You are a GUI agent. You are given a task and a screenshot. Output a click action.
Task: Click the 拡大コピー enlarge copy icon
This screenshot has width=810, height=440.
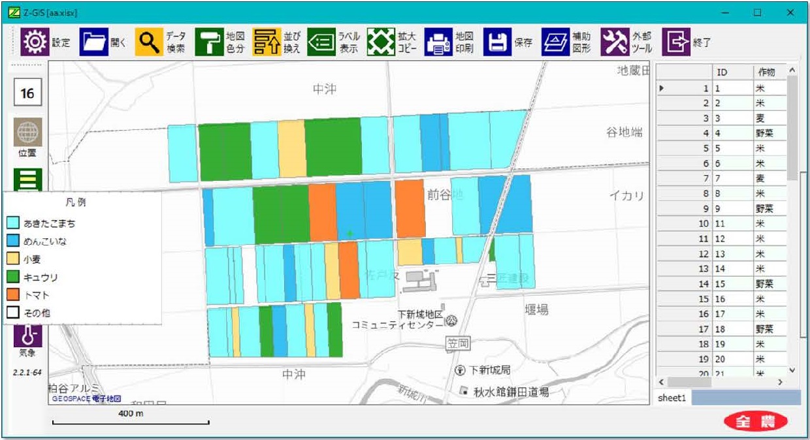point(381,42)
